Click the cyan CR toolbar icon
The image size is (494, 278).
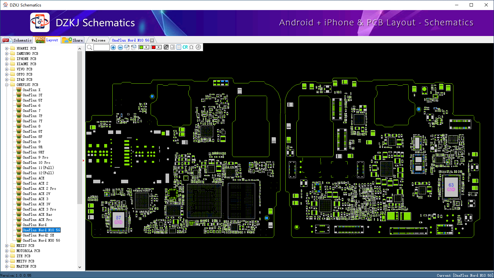pyautogui.click(x=185, y=47)
